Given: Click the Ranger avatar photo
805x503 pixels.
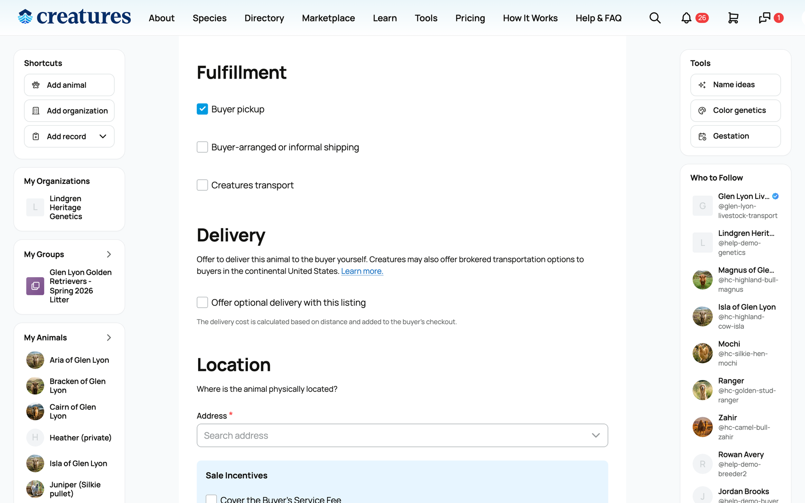Looking at the screenshot, I should (703, 390).
